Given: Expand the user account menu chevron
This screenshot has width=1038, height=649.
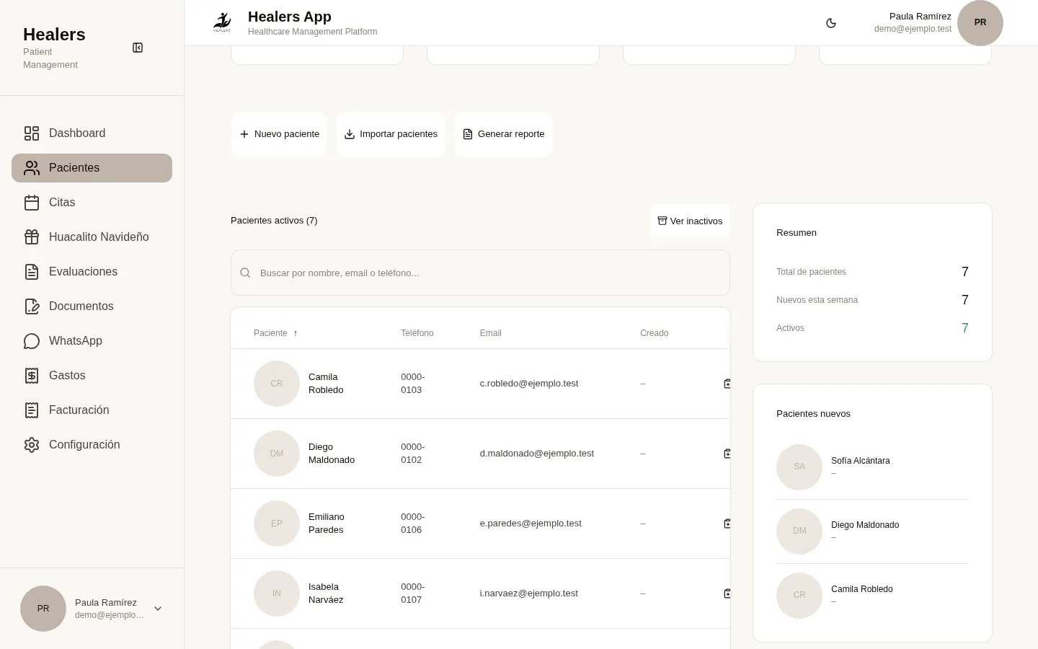Looking at the screenshot, I should pos(158,609).
